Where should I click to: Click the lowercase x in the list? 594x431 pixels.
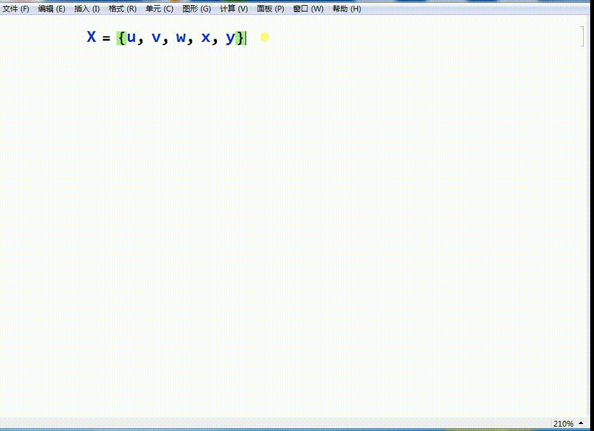point(205,38)
